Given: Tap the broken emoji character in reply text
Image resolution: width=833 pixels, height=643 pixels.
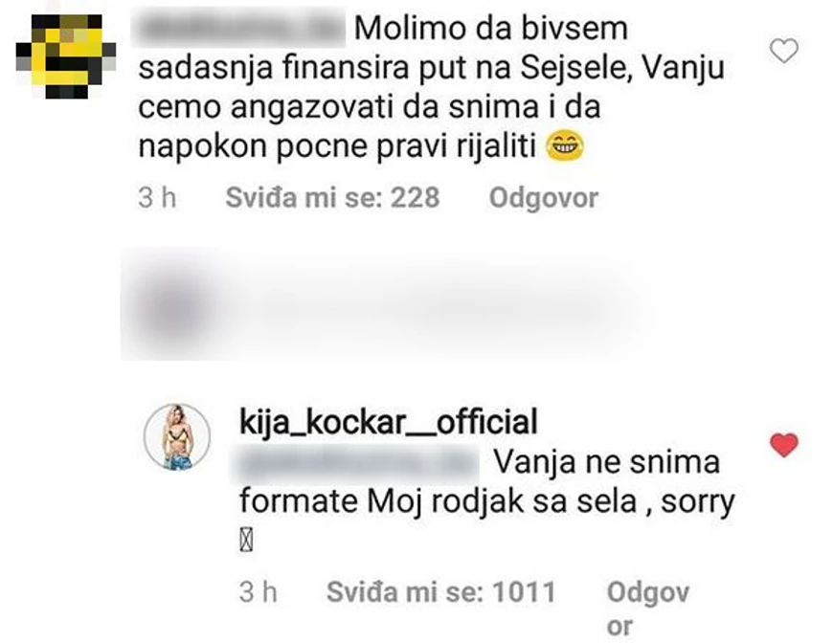Looking at the screenshot, I should (246, 538).
